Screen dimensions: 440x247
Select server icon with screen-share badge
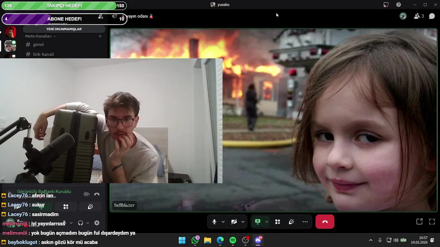[x=10, y=46]
